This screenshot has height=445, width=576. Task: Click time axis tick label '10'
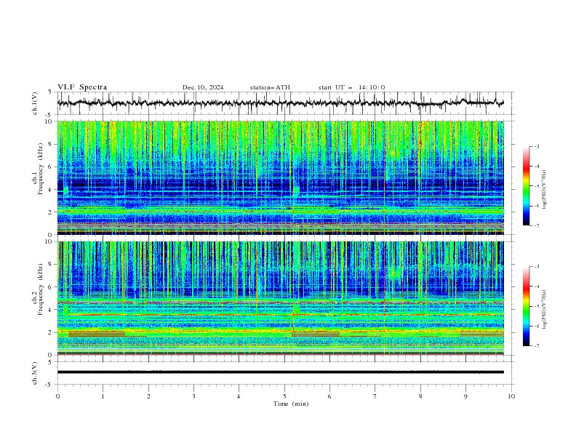pos(511,396)
